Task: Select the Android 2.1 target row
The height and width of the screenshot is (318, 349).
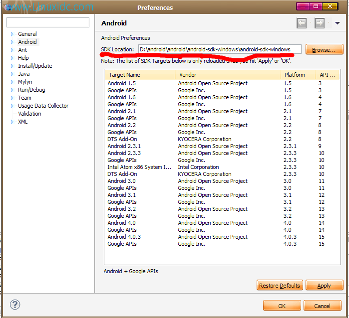Action: [x=222, y=111]
